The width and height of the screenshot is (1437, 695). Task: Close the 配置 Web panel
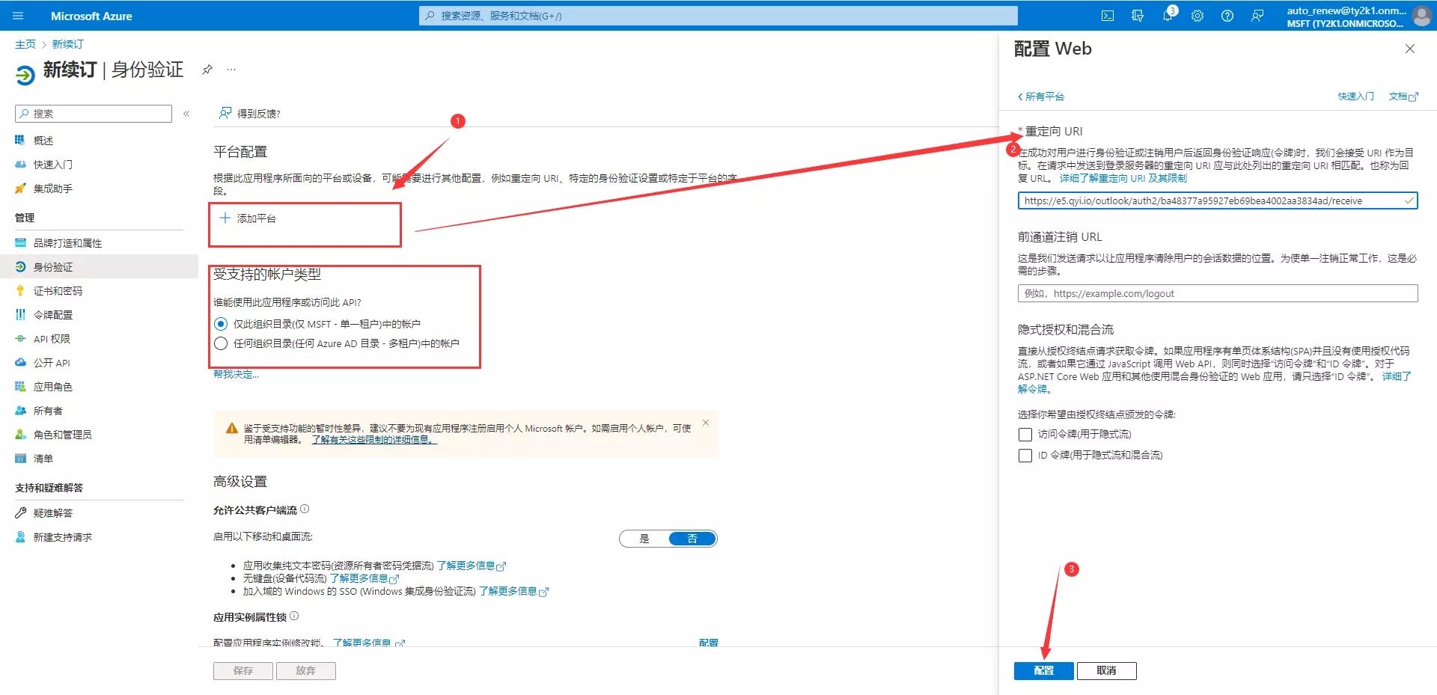(x=1410, y=49)
